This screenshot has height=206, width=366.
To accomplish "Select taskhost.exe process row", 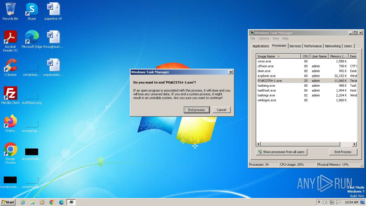I will (x=307, y=90).
